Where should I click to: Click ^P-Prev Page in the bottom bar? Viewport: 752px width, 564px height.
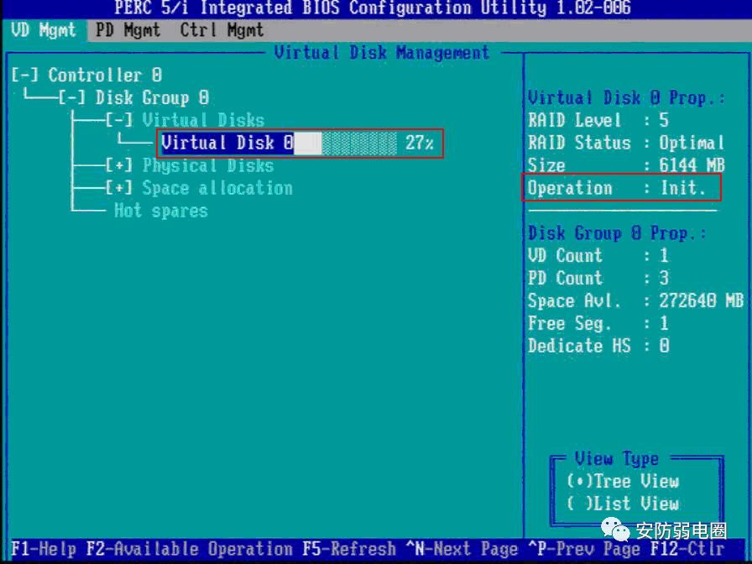pyautogui.click(x=584, y=549)
